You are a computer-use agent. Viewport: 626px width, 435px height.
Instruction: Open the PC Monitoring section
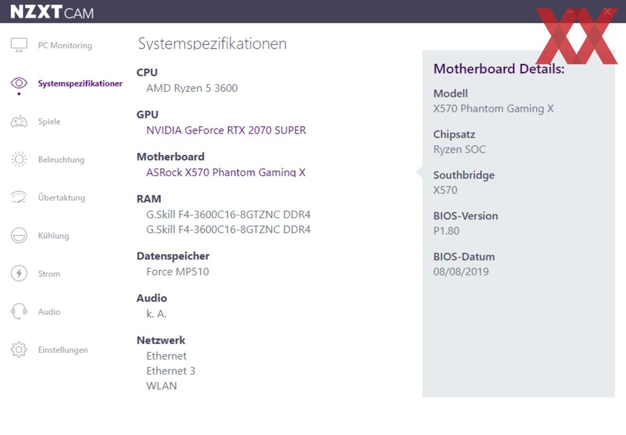click(65, 46)
